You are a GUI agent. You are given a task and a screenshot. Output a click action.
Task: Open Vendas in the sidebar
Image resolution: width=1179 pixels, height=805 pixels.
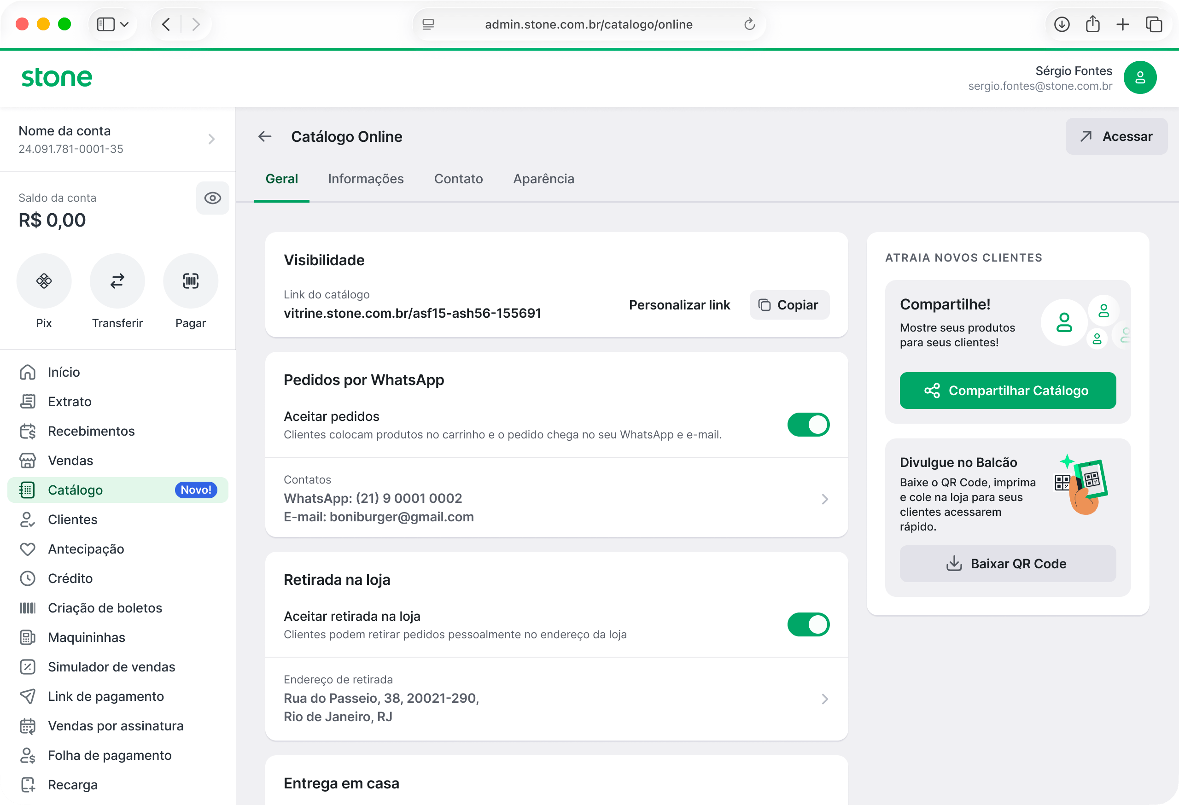click(118, 460)
